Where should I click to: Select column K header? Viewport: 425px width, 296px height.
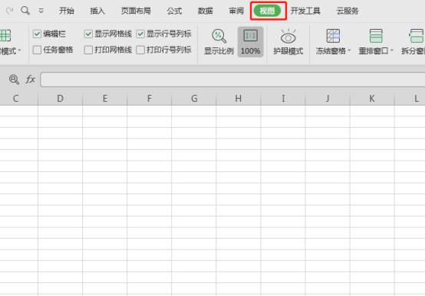tap(372, 99)
